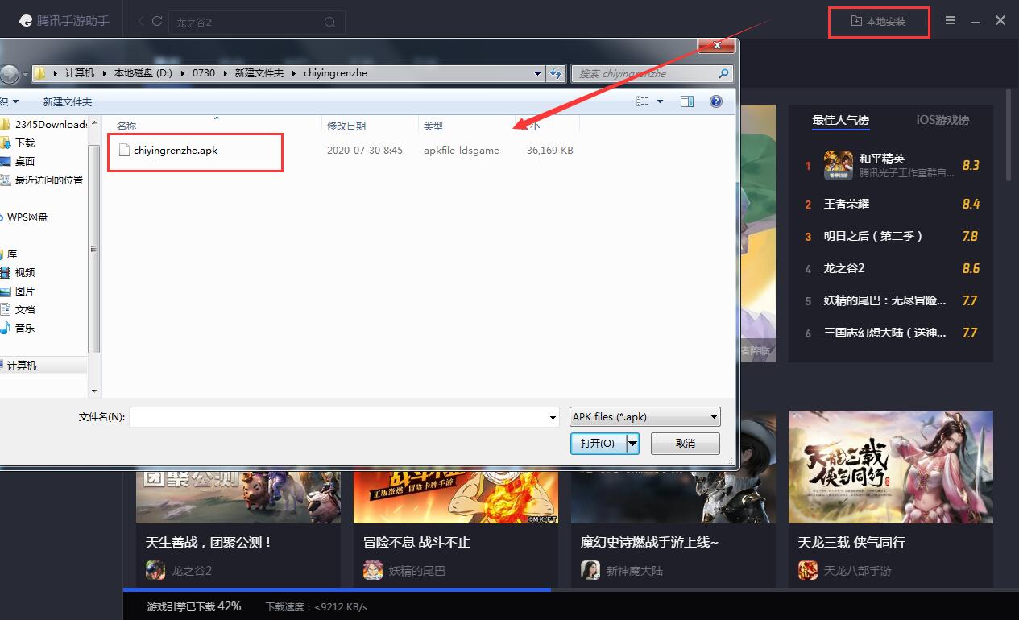Close the file open dialog
This screenshot has height=620, width=1019.
[x=715, y=46]
